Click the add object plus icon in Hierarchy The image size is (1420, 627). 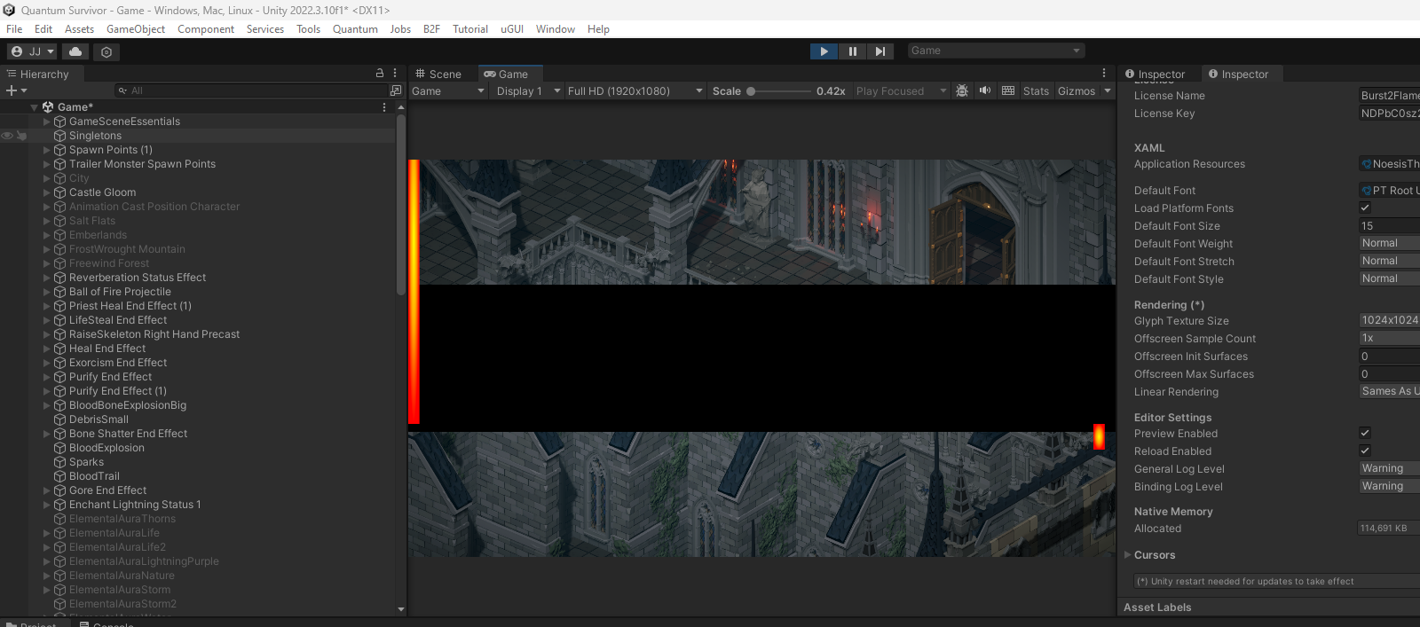12,90
